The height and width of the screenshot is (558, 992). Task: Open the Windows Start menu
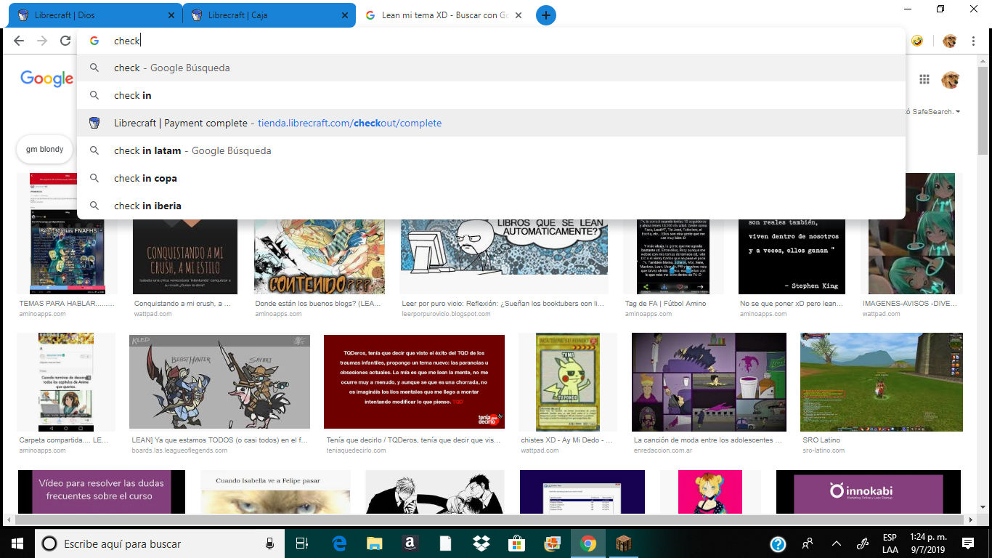click(17, 543)
